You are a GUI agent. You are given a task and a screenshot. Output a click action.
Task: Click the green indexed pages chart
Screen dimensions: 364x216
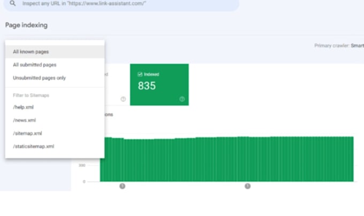tap(227, 159)
